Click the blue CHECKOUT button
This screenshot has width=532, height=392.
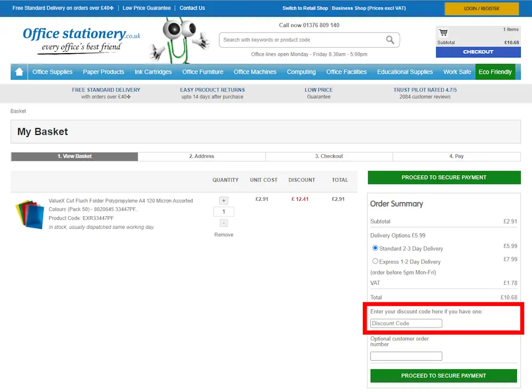point(478,52)
